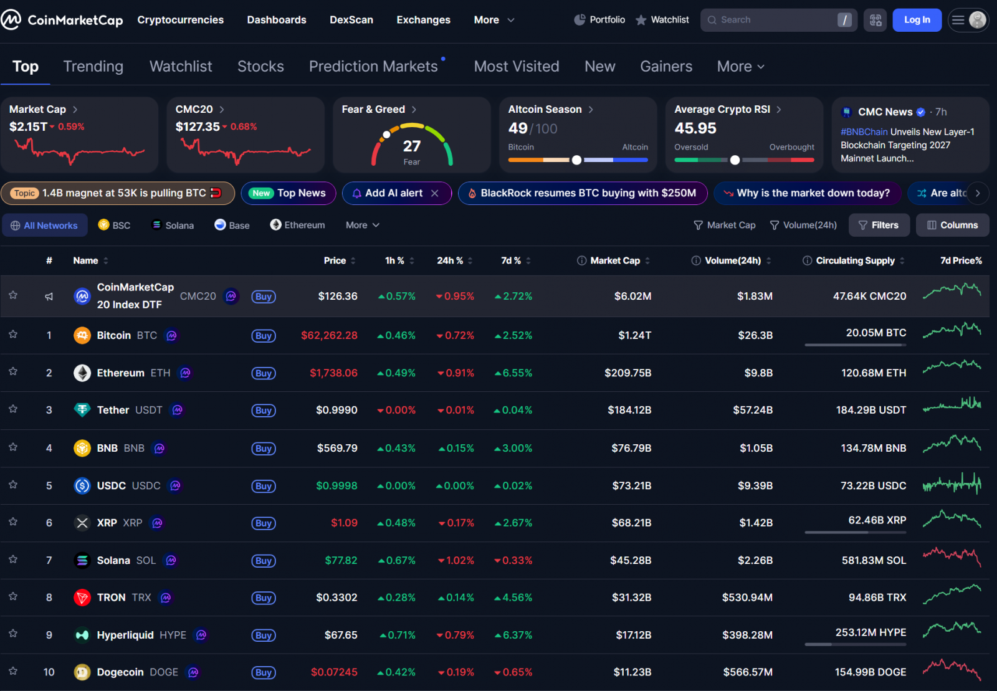Open Tether coin logo
997x691 pixels.
[x=82, y=410]
